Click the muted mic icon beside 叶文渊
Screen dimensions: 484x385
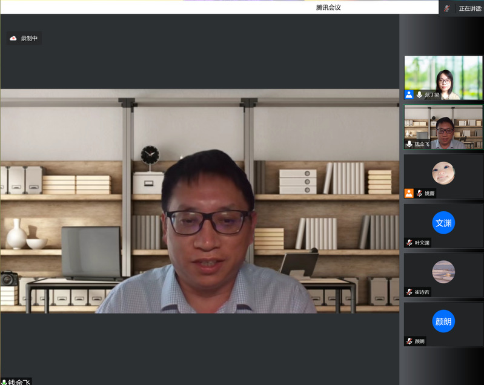tap(409, 243)
